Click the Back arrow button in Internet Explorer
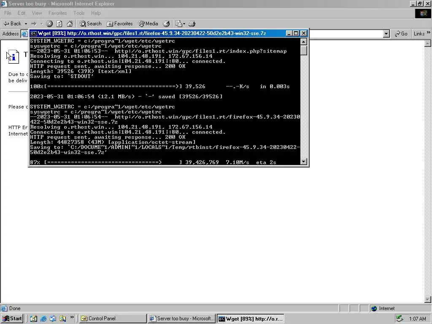Viewport: 432px width, 324px height. (x=12, y=24)
